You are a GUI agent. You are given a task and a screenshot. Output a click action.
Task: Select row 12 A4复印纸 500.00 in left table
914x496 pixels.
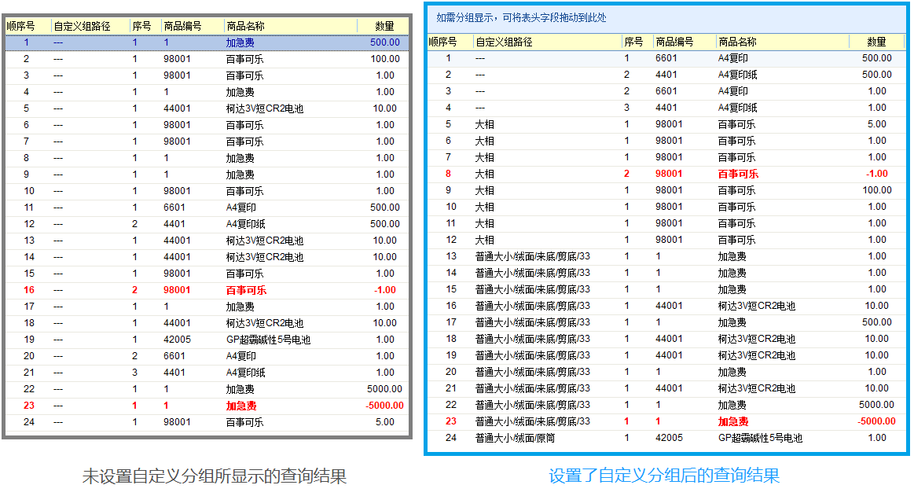[x=207, y=224]
